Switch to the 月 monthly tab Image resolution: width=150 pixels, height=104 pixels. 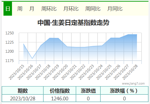point(32,9)
